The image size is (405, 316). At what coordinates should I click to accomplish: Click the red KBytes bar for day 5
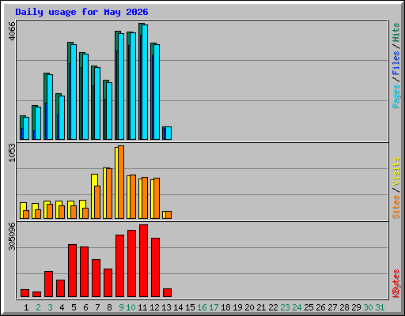click(73, 271)
